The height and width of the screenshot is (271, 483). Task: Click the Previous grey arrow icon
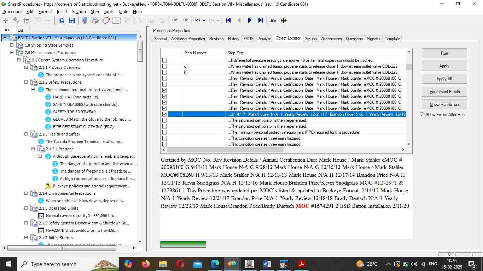click(x=239, y=20)
